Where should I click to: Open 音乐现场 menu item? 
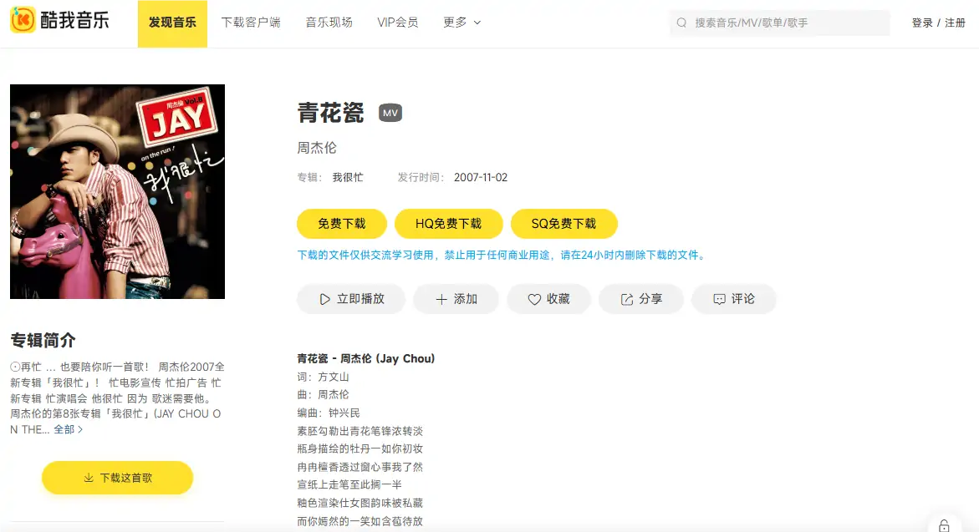point(329,23)
